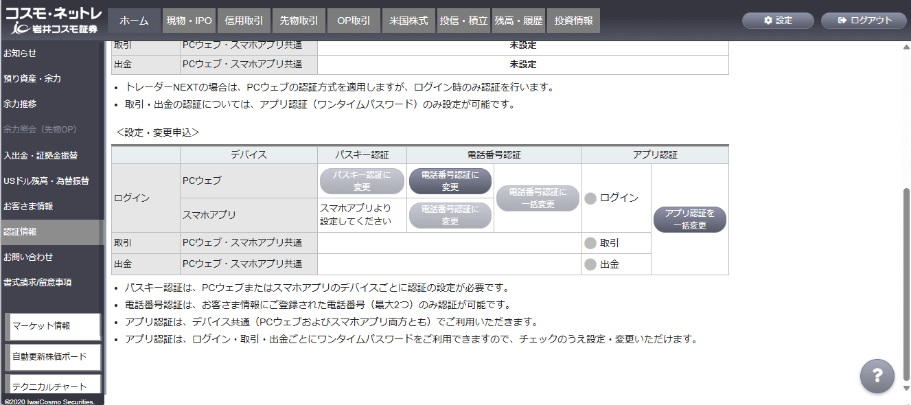The width and height of the screenshot is (911, 405).
Task: Open the 米国株式 tab
Action: point(408,21)
